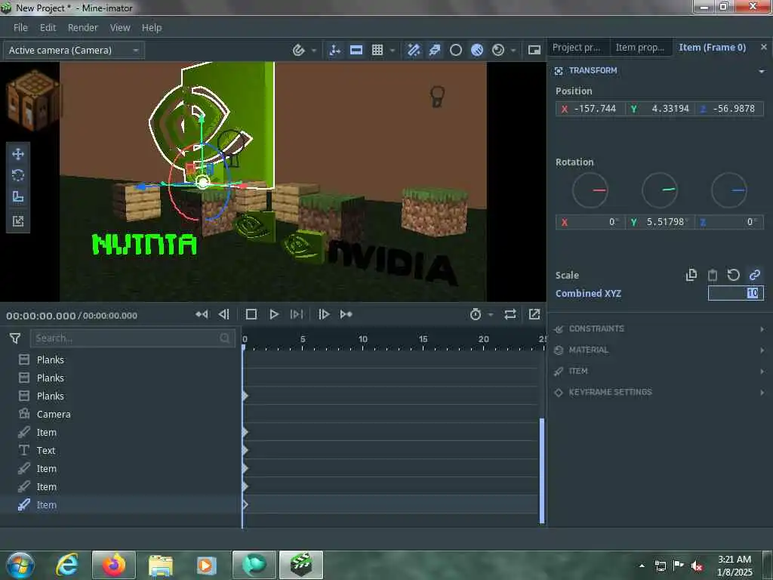Open the Help menu
The height and width of the screenshot is (580, 773).
pyautogui.click(x=152, y=28)
